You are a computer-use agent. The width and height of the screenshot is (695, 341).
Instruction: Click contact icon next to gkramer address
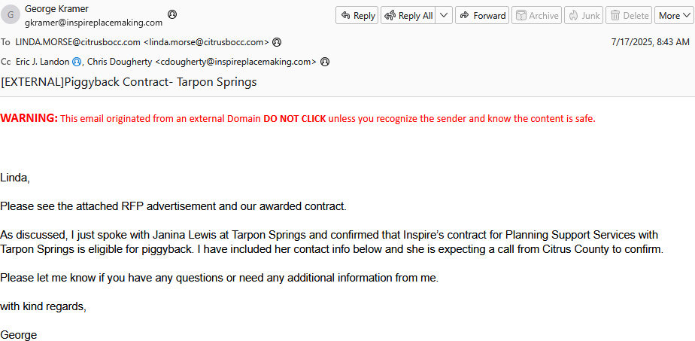(x=172, y=14)
